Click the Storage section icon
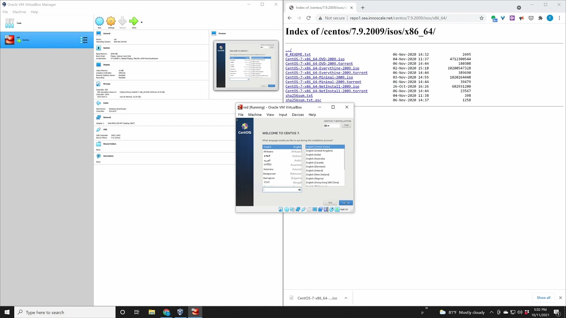The width and height of the screenshot is (566, 318). pyautogui.click(x=98, y=83)
